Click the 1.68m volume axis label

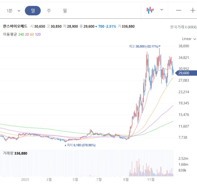pyautogui.click(x=183, y=164)
